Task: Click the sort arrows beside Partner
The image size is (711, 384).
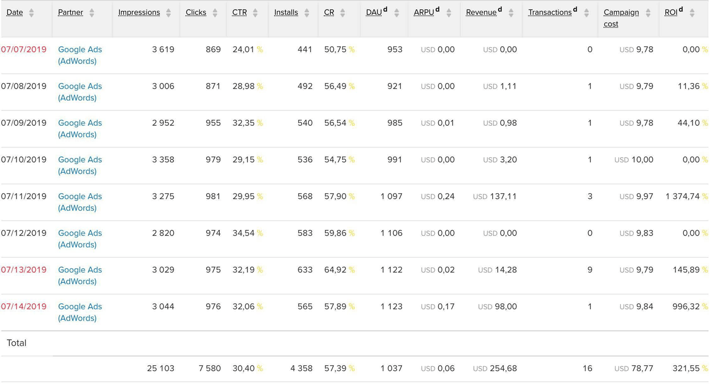Action: (x=92, y=13)
